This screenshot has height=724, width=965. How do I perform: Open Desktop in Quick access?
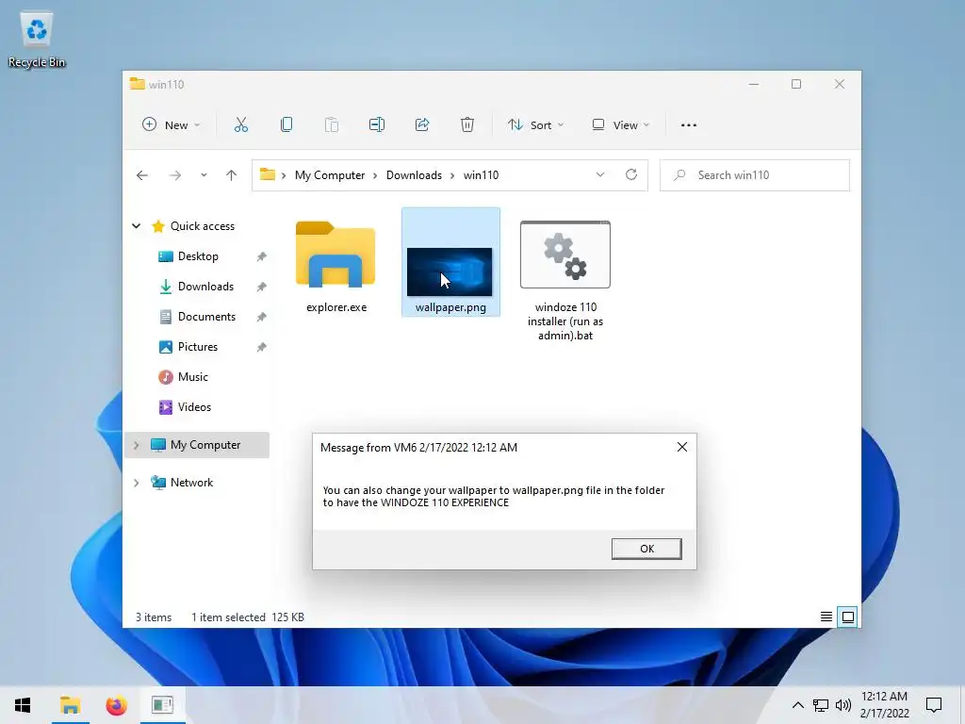click(198, 256)
